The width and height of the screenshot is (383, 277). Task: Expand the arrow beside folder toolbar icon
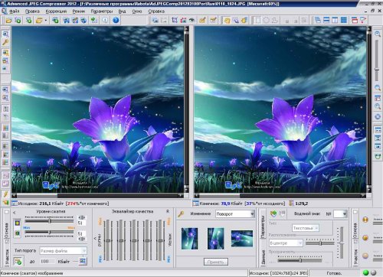46,21
